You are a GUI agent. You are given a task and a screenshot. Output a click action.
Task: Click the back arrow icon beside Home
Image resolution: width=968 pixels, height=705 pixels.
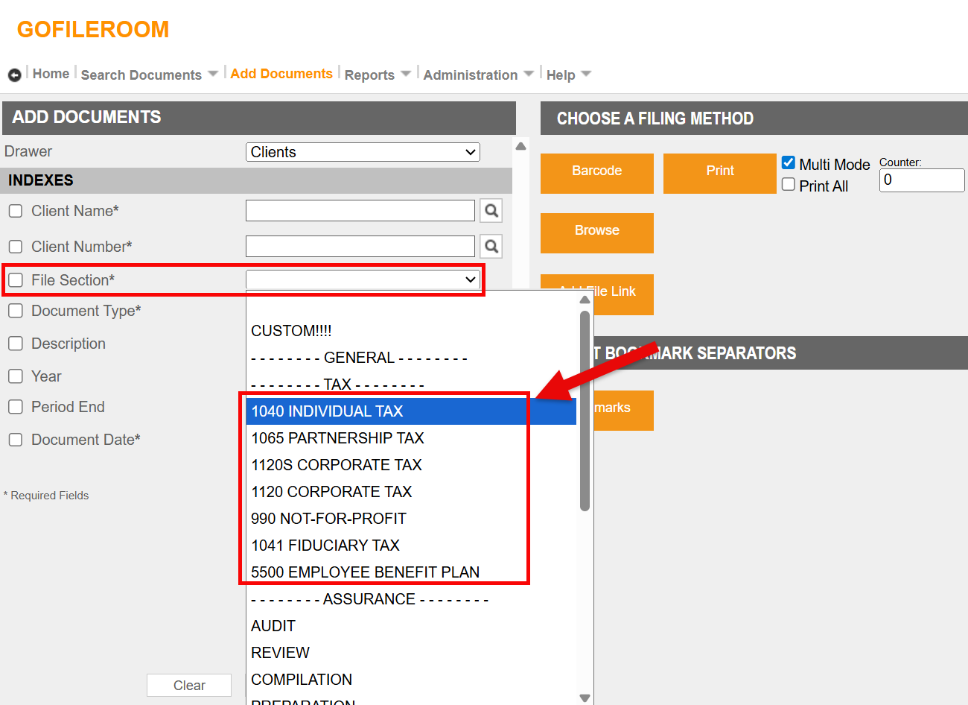tap(14, 75)
